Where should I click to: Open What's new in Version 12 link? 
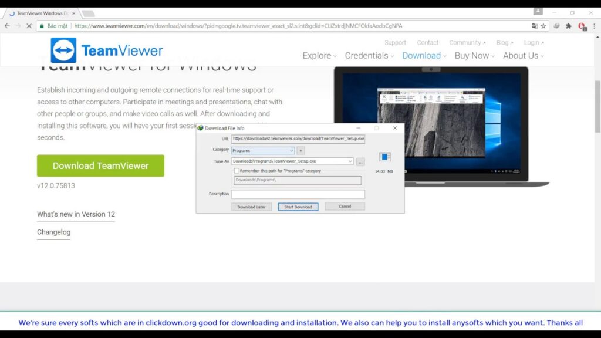[x=76, y=214]
